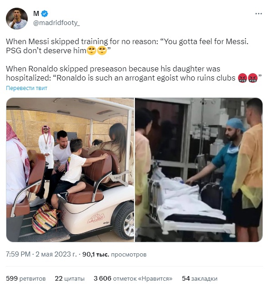The width and height of the screenshot is (268, 287).
Task: Open the 54 закладки bookmarks count
Action: pyautogui.click(x=199, y=278)
